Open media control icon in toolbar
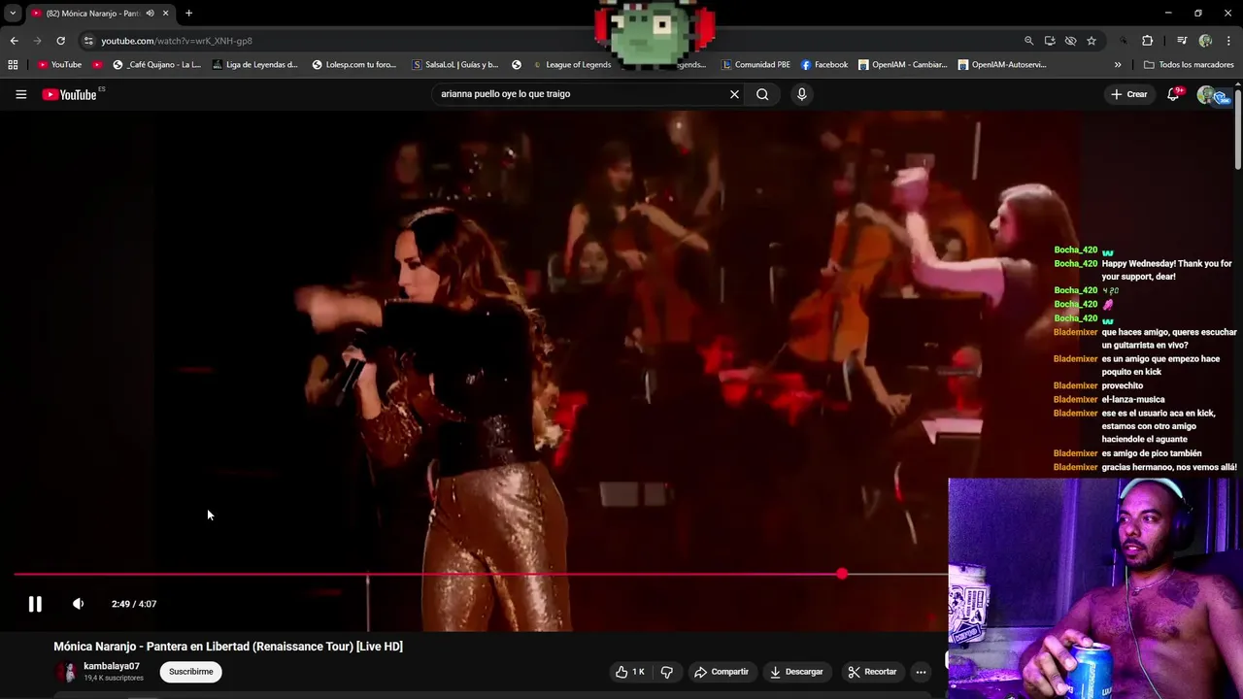 pyautogui.click(x=1182, y=41)
